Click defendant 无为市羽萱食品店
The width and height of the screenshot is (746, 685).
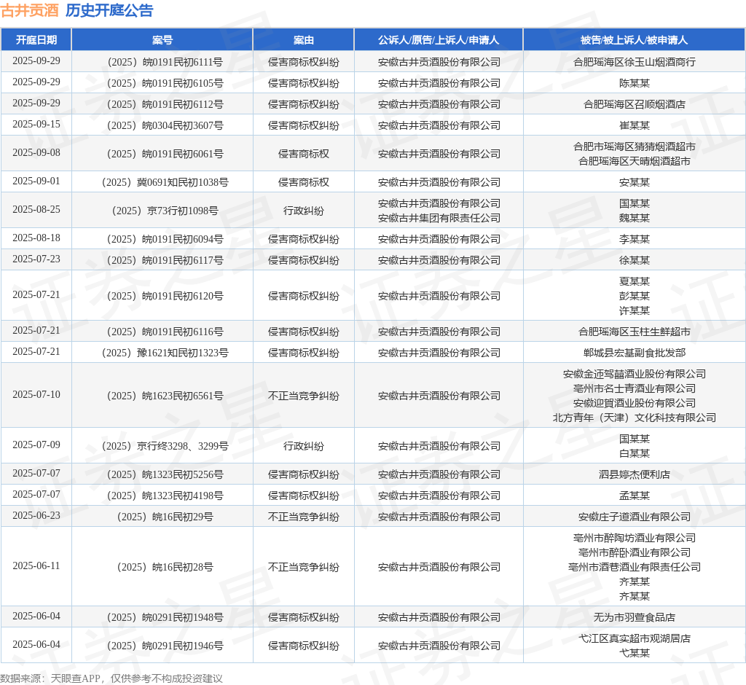click(x=635, y=617)
